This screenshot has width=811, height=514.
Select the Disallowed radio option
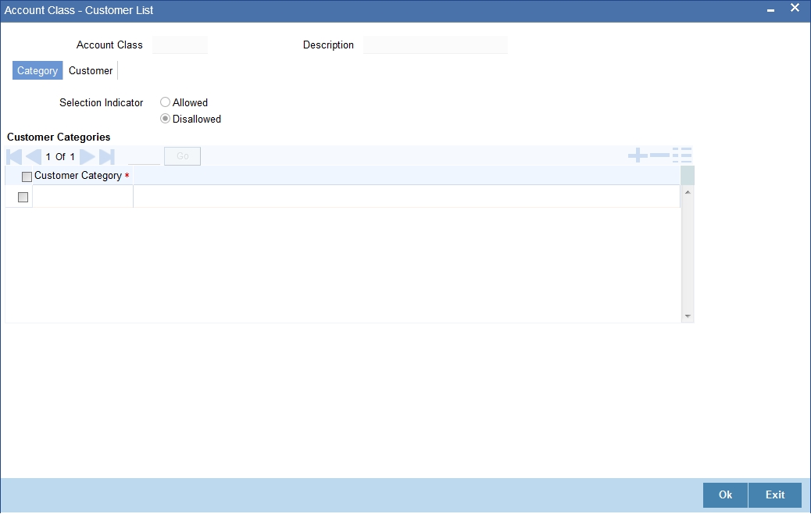pos(165,119)
